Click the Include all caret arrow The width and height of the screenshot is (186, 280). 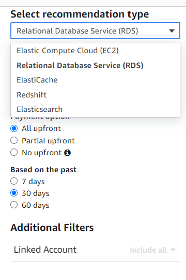coord(173,250)
